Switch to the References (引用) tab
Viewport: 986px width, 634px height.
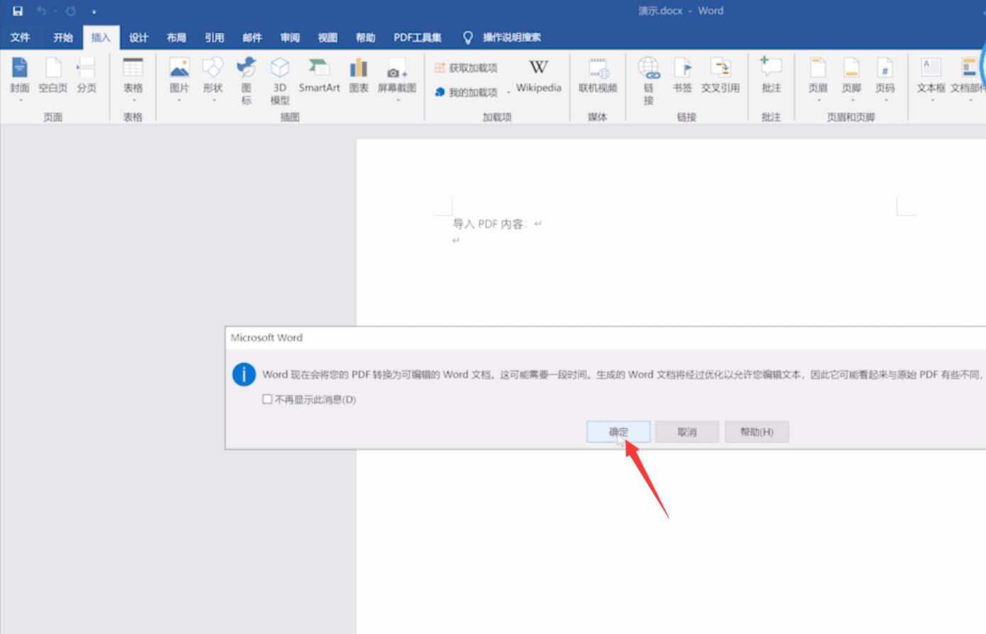(214, 38)
